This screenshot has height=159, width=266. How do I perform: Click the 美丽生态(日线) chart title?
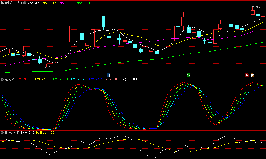pos(11,3)
